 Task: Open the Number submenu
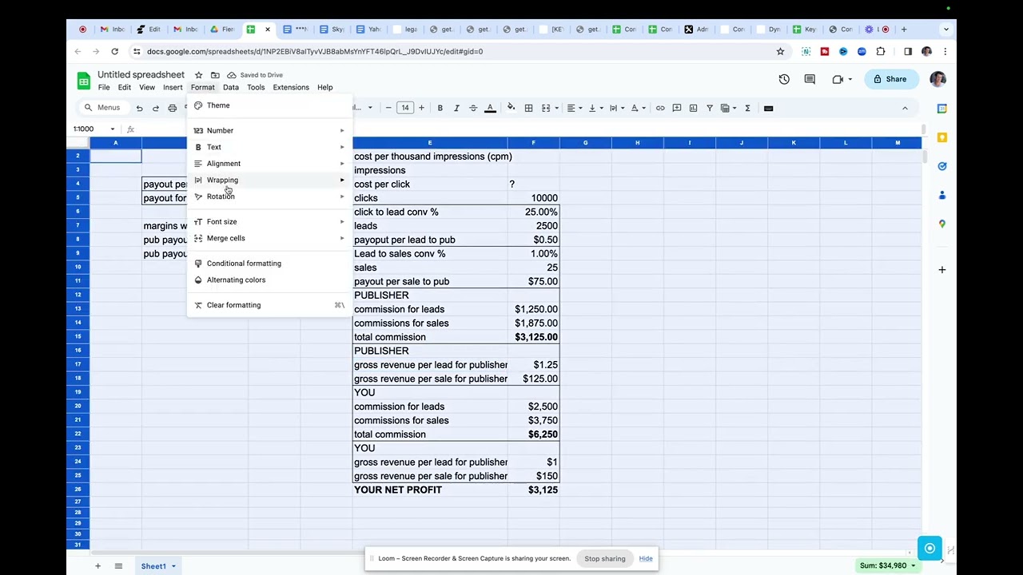pos(270,130)
